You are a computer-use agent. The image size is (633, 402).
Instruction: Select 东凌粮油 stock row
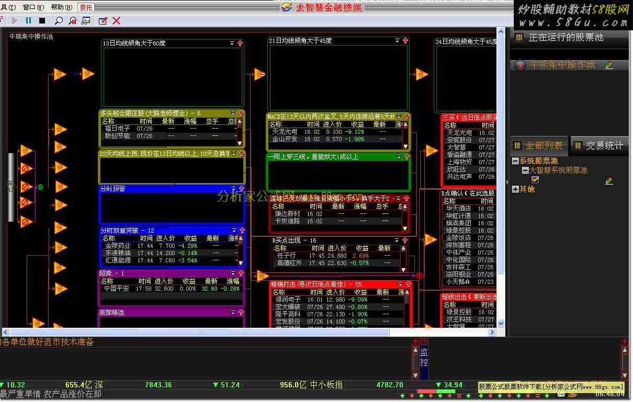pyautogui.click(x=170, y=253)
